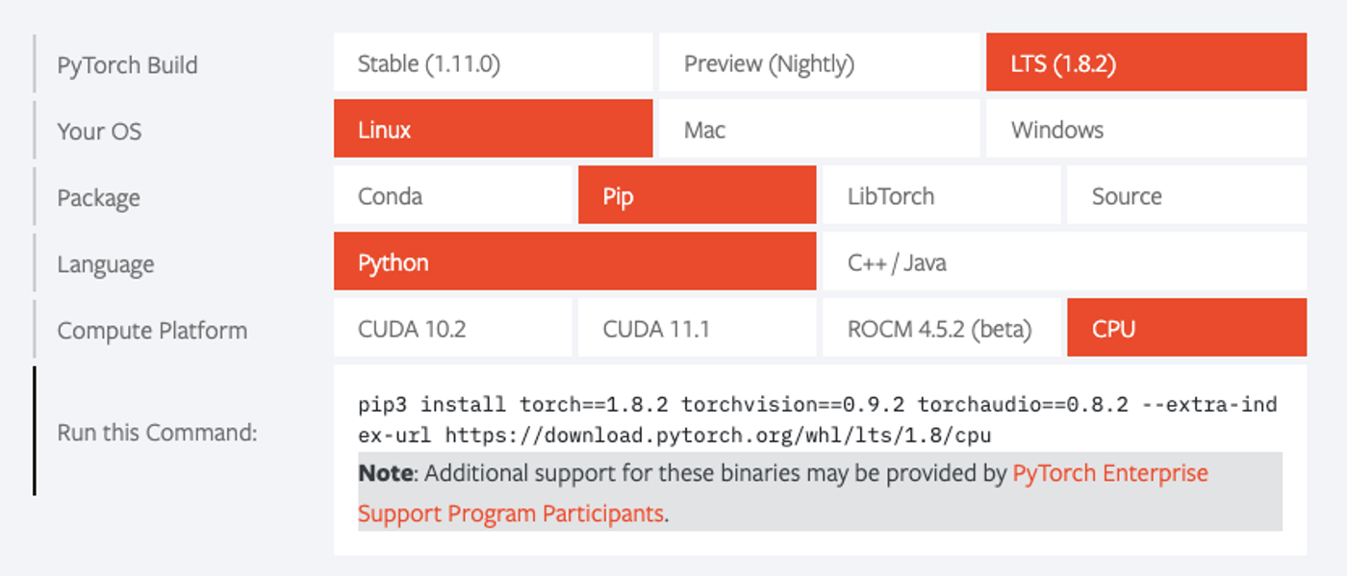Click the 'Your OS' row label

[99, 131]
